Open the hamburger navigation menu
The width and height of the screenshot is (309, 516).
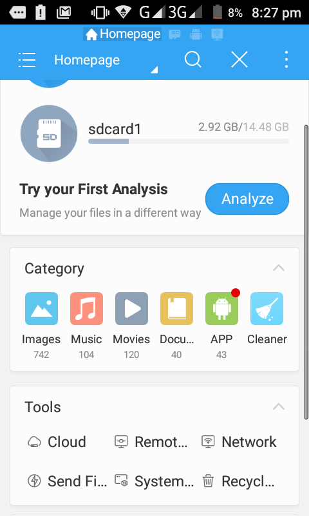tap(27, 60)
